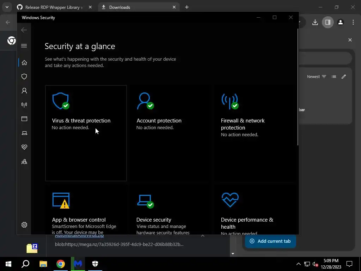This screenshot has width=361, height=271.
Task: Open Chrome profile avatar
Action: click(x=341, y=22)
